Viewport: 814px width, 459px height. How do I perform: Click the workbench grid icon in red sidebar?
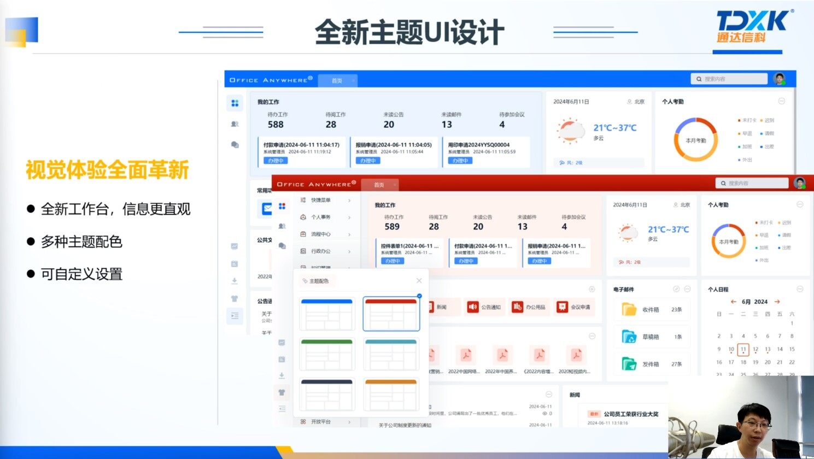pyautogui.click(x=282, y=207)
